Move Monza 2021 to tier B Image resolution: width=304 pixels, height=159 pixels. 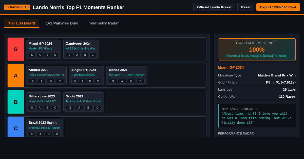tap(131, 81)
